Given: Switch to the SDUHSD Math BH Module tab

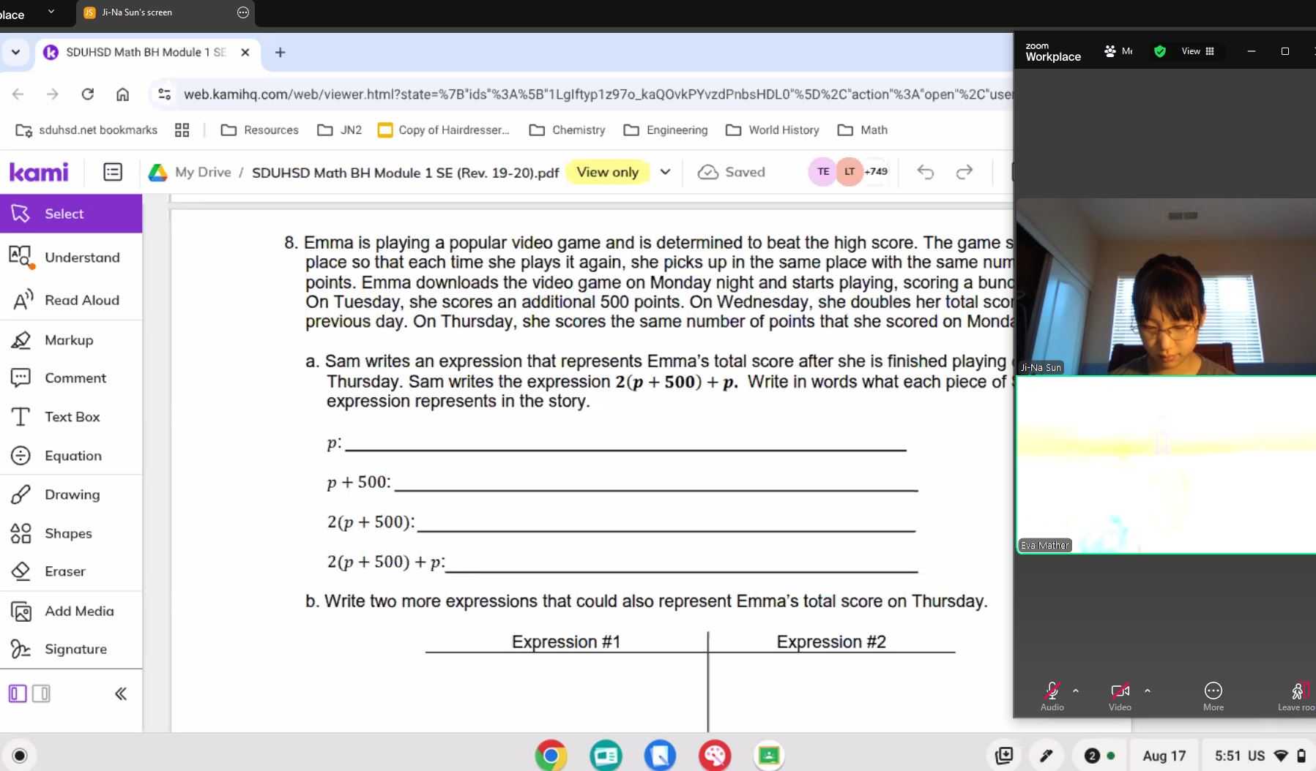Looking at the screenshot, I should coord(145,53).
